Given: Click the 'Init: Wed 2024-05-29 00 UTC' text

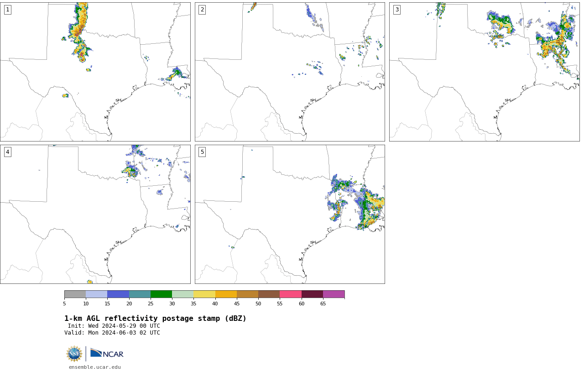Looking at the screenshot, I should coord(114,326).
